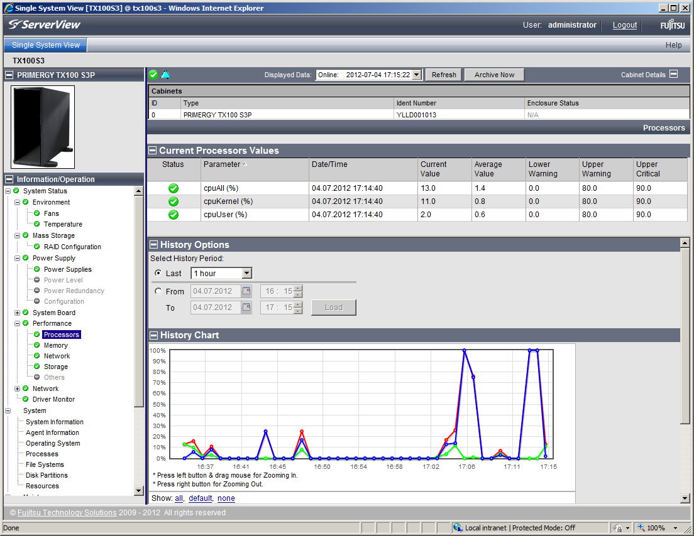Collapse the Information/Operation panel
Image resolution: width=694 pixels, height=536 pixels.
pyautogui.click(x=9, y=180)
